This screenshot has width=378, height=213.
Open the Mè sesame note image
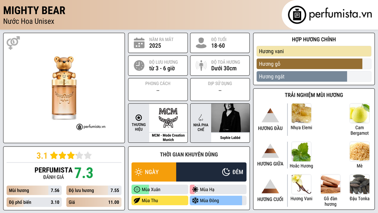click(x=360, y=152)
